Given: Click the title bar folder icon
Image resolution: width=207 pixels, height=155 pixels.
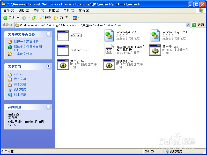Looking at the screenshot, I should [x=3, y=4].
